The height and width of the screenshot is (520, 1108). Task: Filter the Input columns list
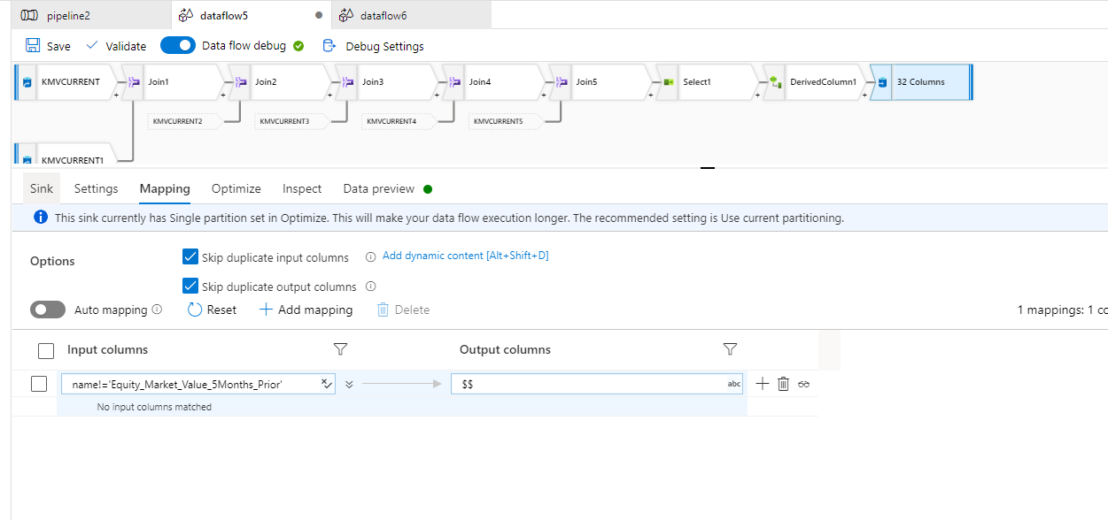pos(340,349)
